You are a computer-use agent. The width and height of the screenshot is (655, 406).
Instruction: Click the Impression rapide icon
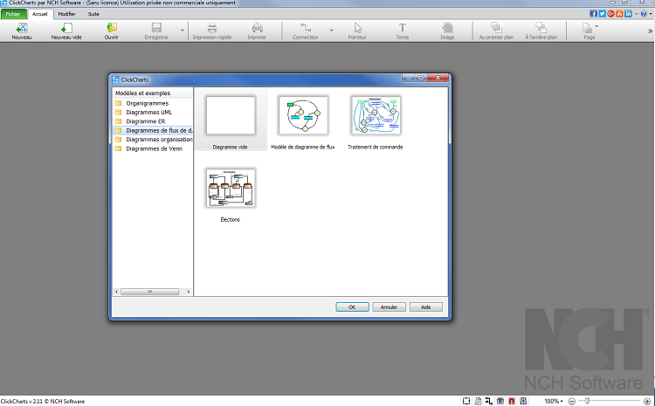click(x=212, y=28)
